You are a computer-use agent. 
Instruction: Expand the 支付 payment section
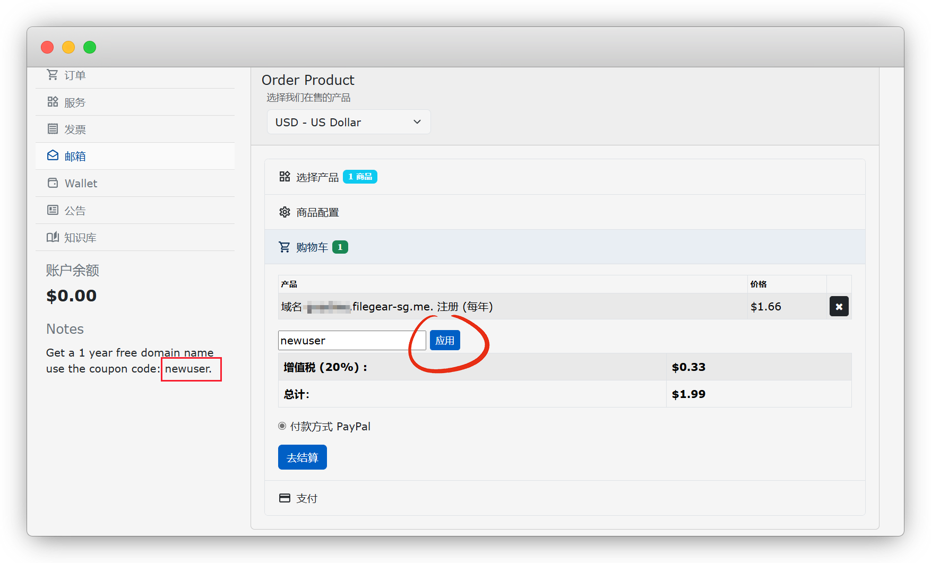pyautogui.click(x=307, y=498)
